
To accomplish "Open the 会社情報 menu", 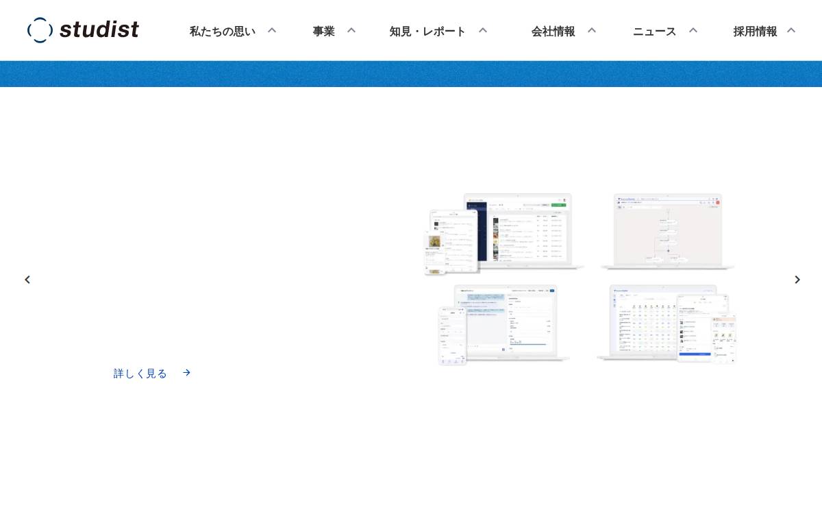I will [553, 31].
